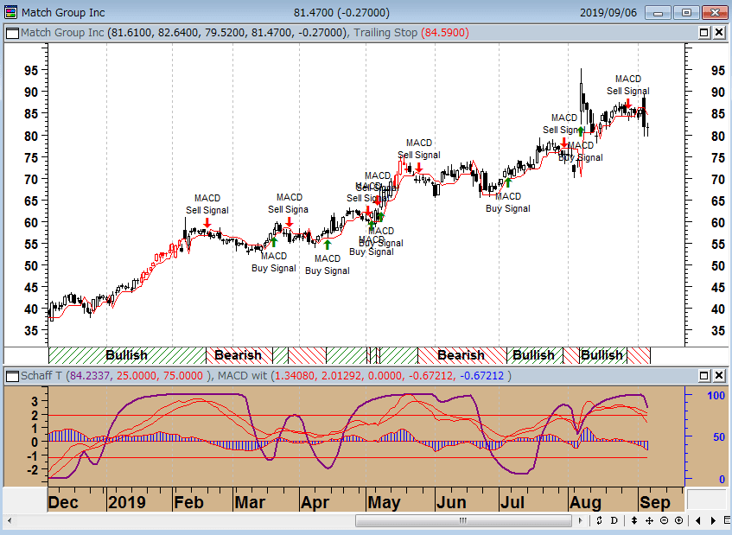Click the 'Mar' month label on time axis
This screenshot has width=732, height=535.
tap(250, 502)
